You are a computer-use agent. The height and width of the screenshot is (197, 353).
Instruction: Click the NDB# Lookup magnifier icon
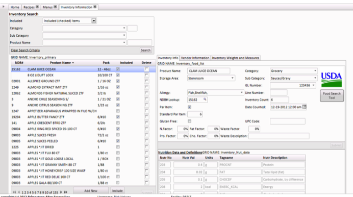tap(205, 100)
